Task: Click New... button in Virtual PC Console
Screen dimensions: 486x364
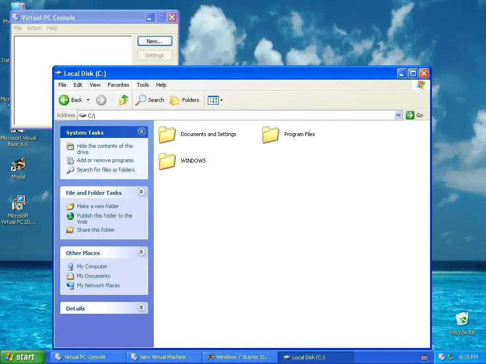Action: (155, 41)
